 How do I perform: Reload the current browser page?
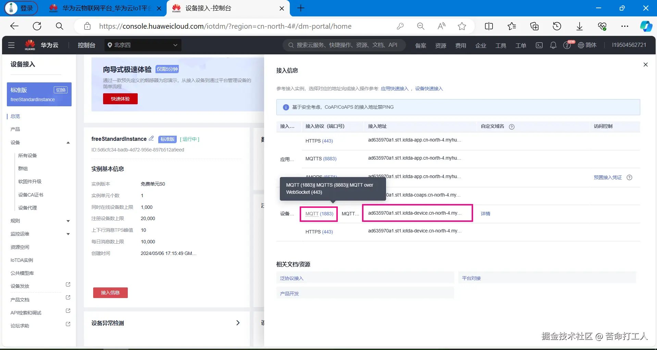[x=37, y=26]
